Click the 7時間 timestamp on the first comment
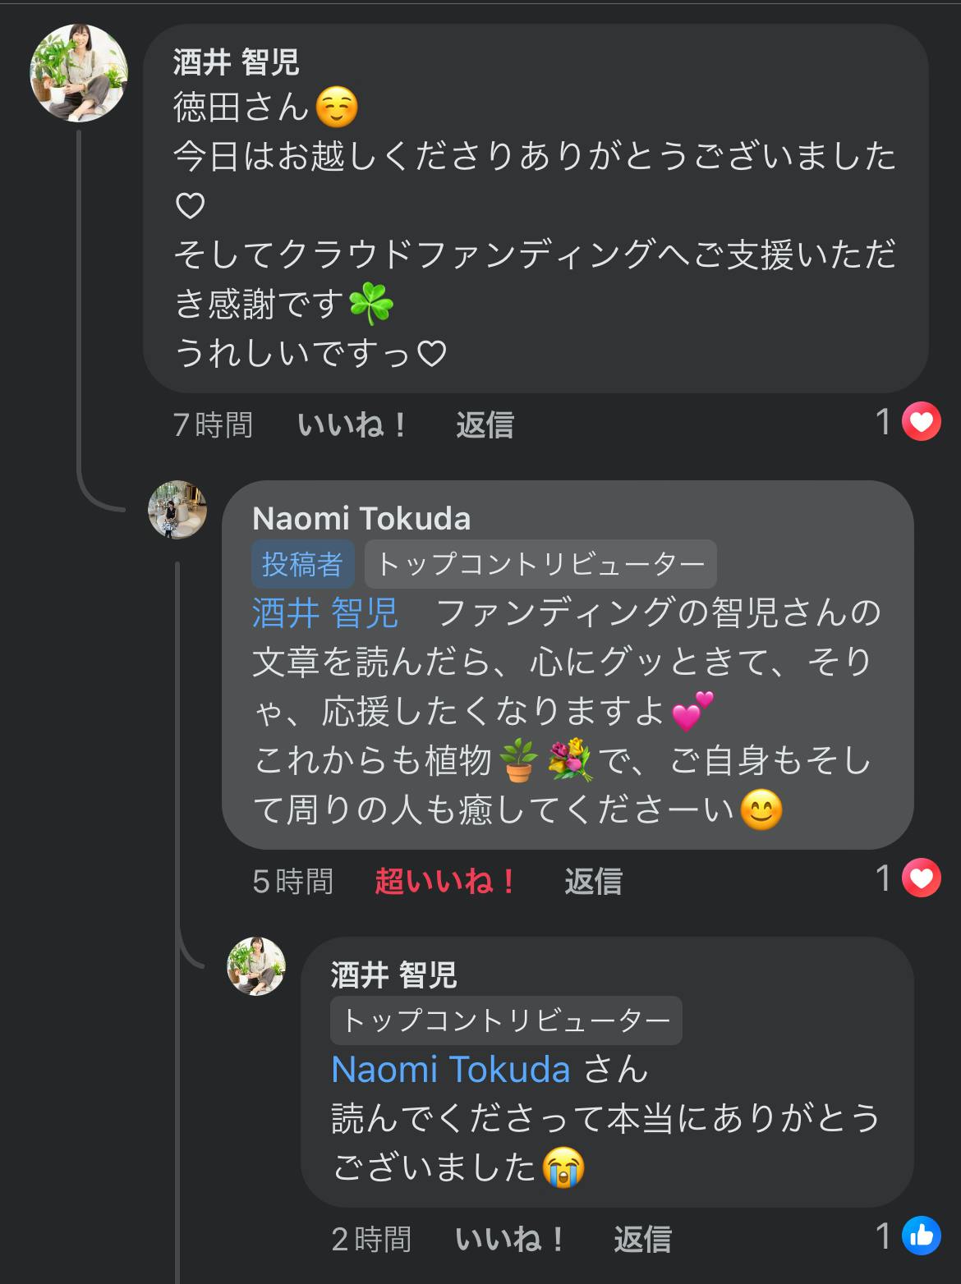Screen dimensions: 961x1284 click(213, 425)
